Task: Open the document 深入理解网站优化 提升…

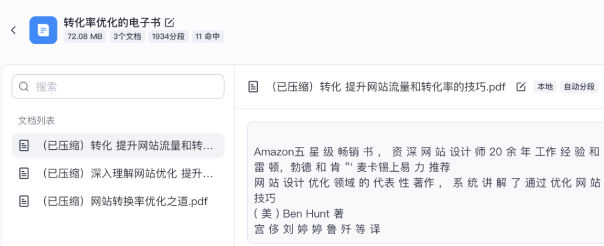Action: click(x=118, y=173)
